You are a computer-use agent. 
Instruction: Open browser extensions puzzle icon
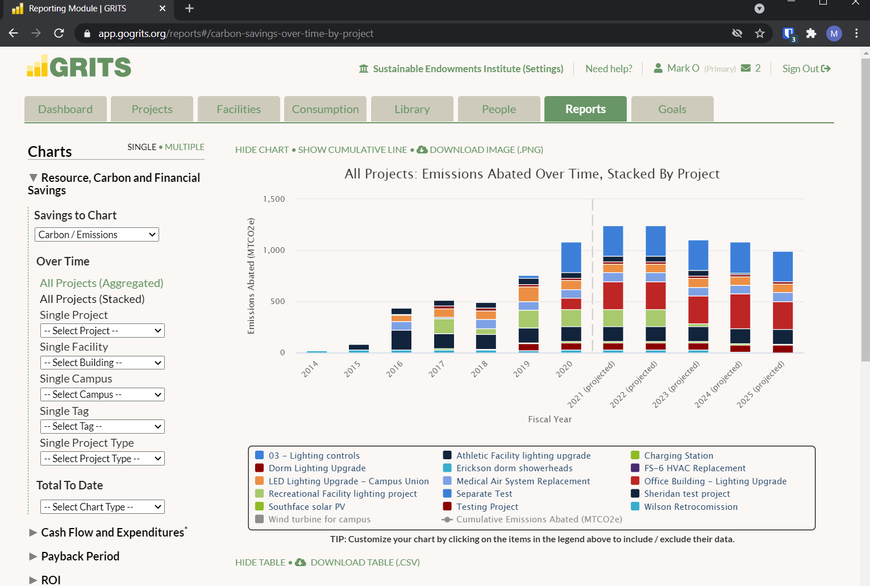coord(811,34)
